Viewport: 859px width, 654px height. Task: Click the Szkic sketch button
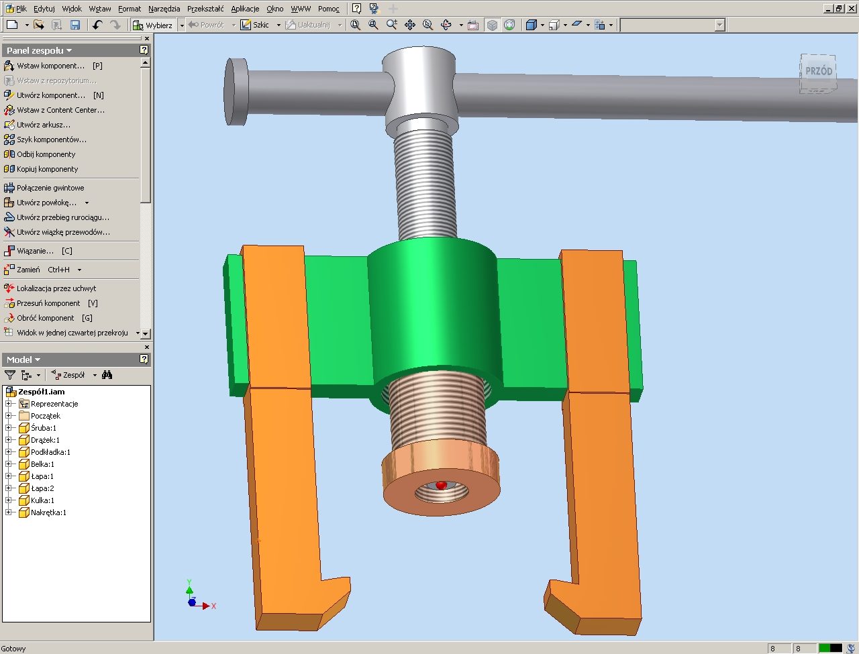coord(256,25)
